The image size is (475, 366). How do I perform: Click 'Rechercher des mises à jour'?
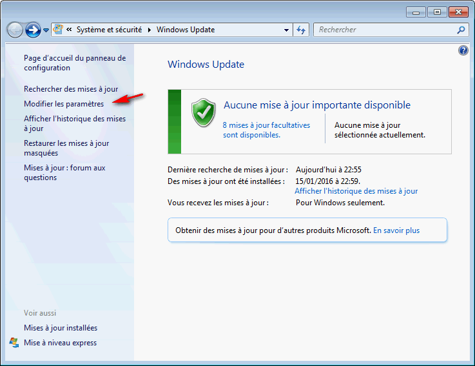[x=71, y=89]
